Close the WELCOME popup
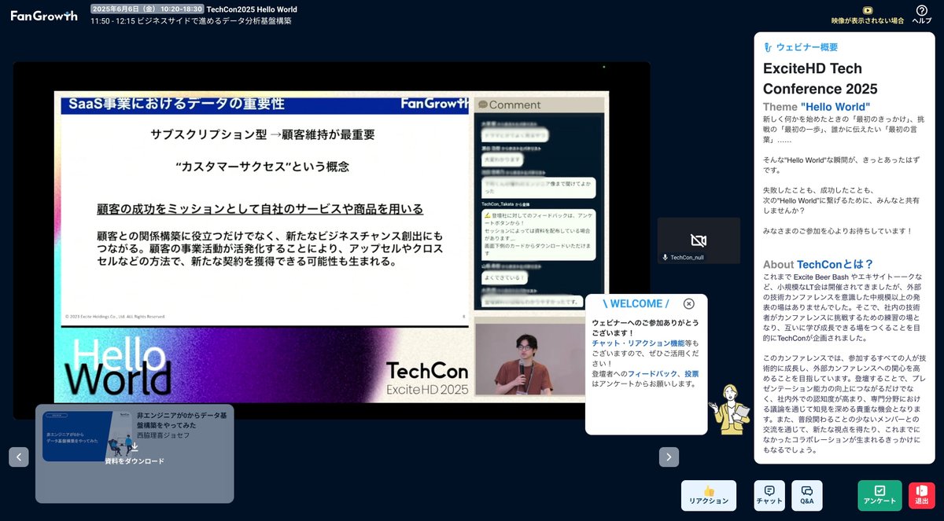 [x=689, y=304]
